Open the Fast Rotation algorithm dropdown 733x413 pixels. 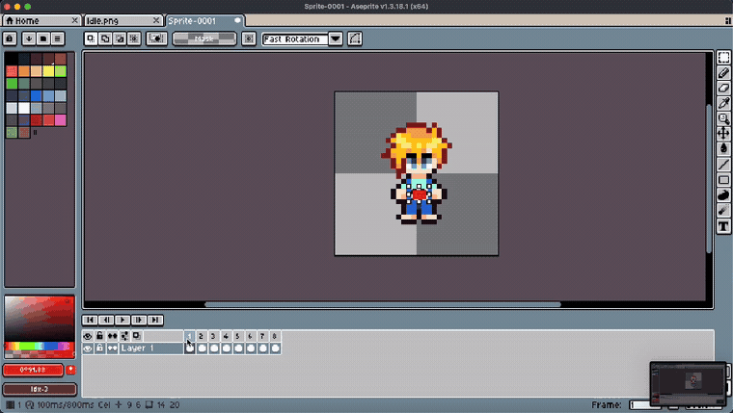336,39
